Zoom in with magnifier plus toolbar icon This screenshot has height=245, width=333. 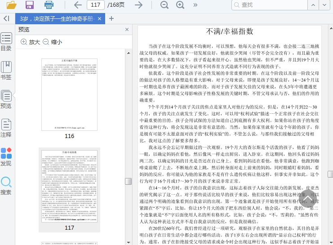point(180,5)
